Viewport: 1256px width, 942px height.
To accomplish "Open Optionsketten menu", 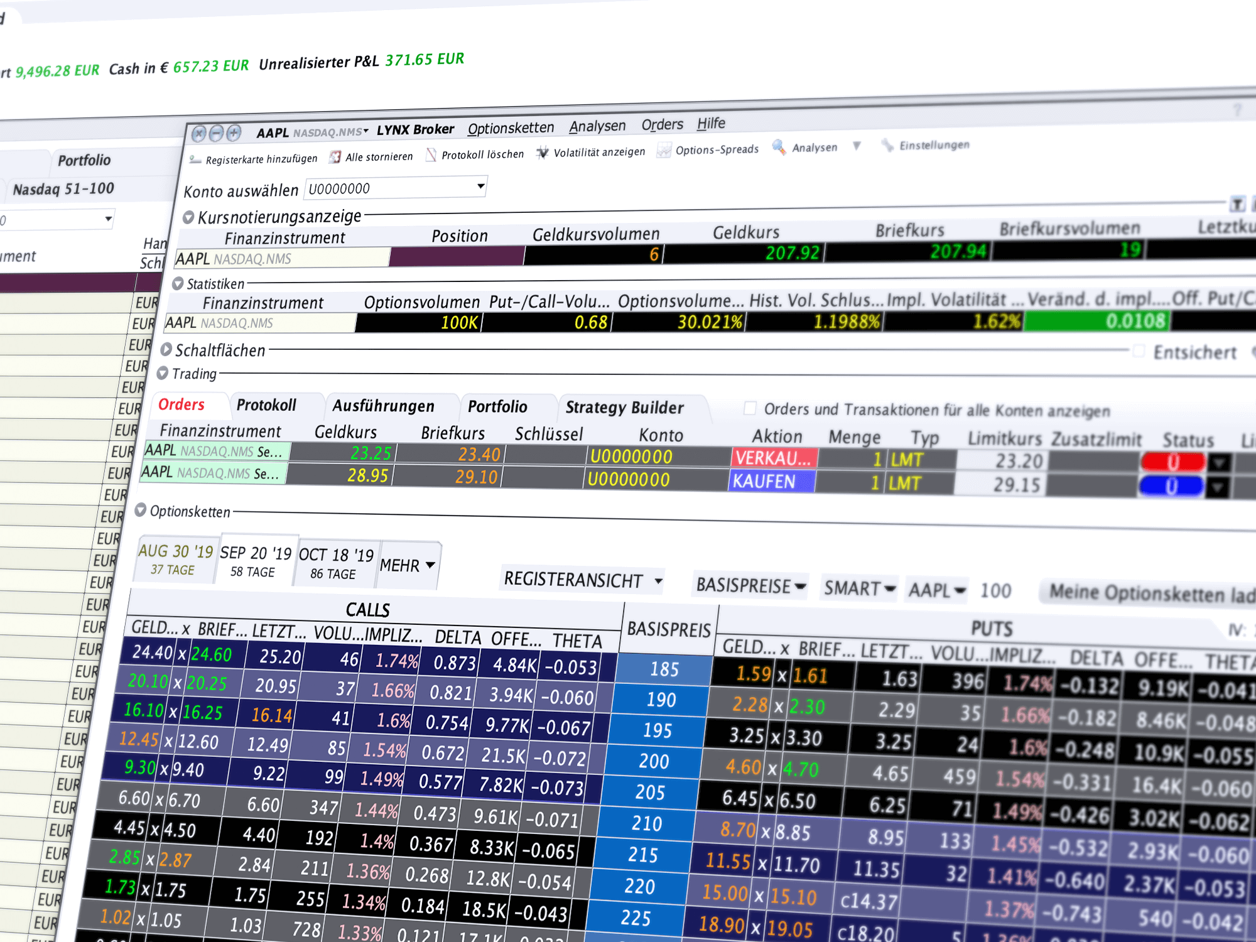I will pyautogui.click(x=511, y=128).
